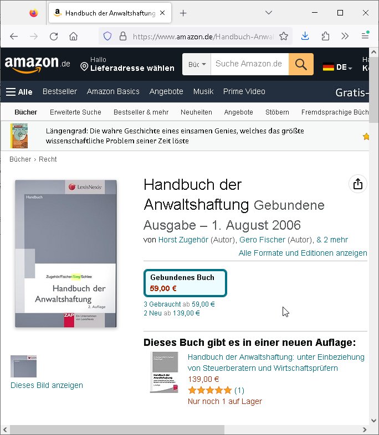Image resolution: width=379 pixels, height=435 pixels.
Task: Select Bestseller & mehr in books navigation
Action: click(x=141, y=112)
